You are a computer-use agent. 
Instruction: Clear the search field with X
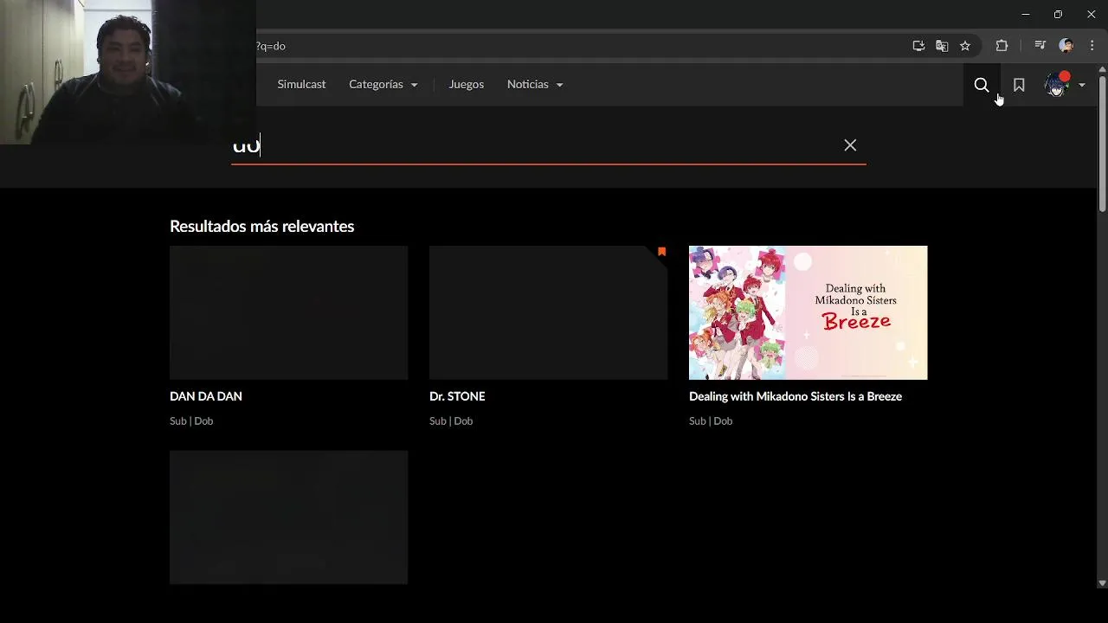[850, 145]
